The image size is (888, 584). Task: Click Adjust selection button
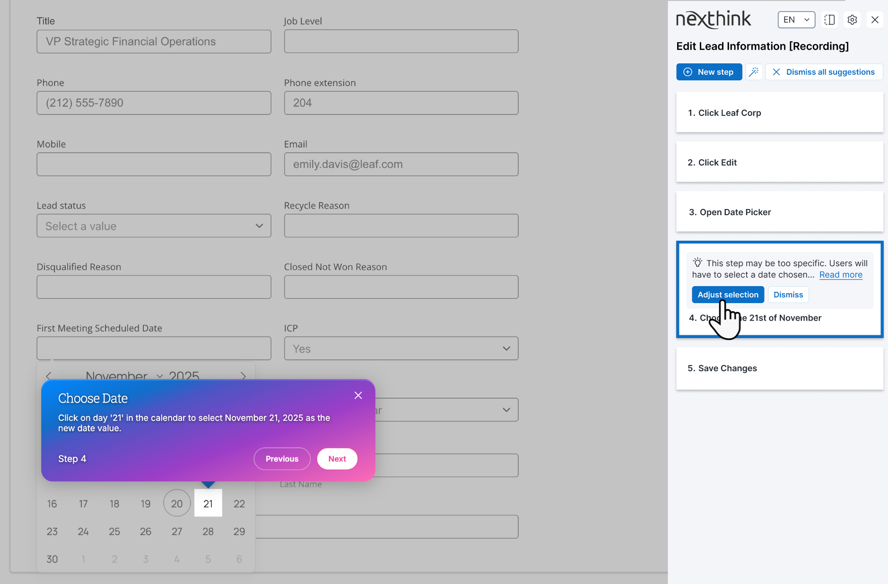[728, 295]
